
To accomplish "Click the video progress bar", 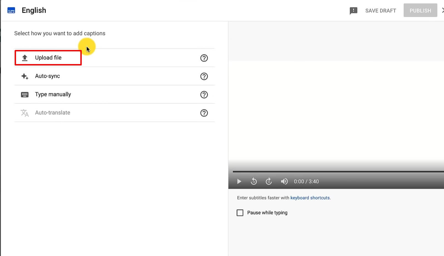I will pos(338,172).
